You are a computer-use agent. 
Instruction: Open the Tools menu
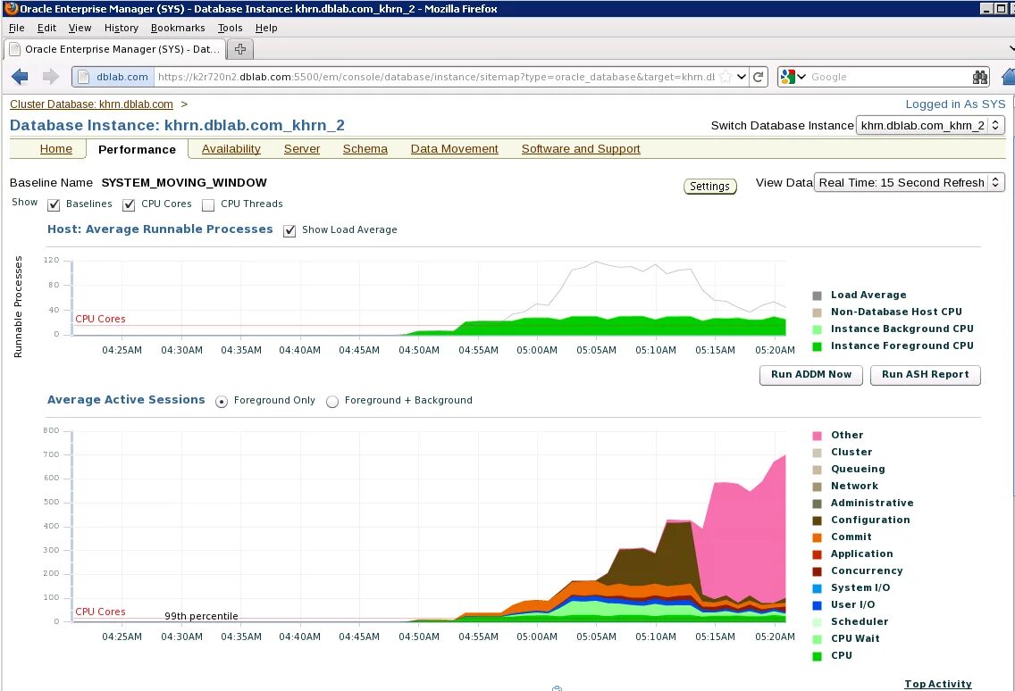(230, 28)
